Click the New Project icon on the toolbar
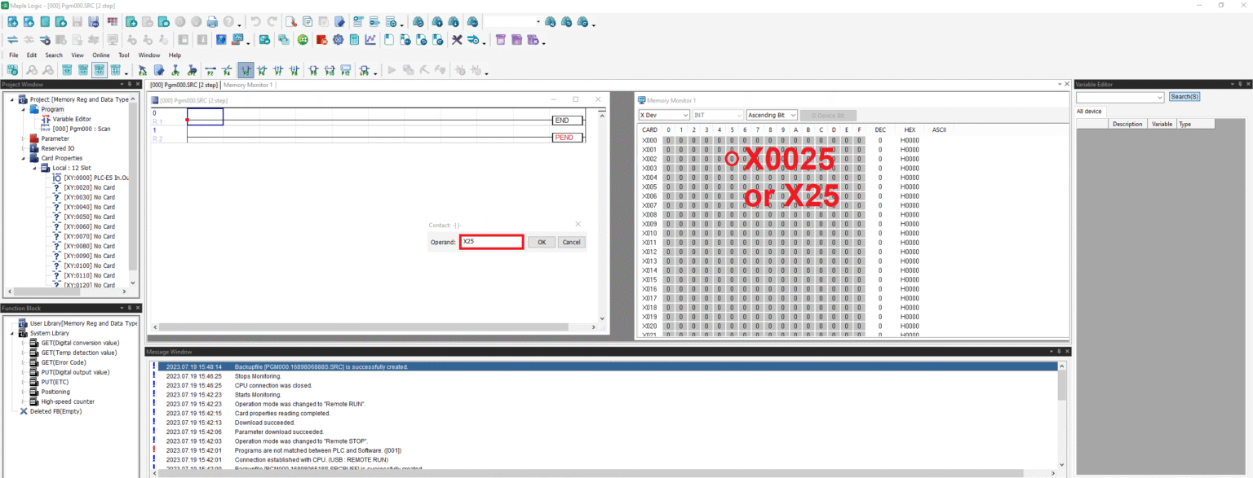 pos(13,22)
